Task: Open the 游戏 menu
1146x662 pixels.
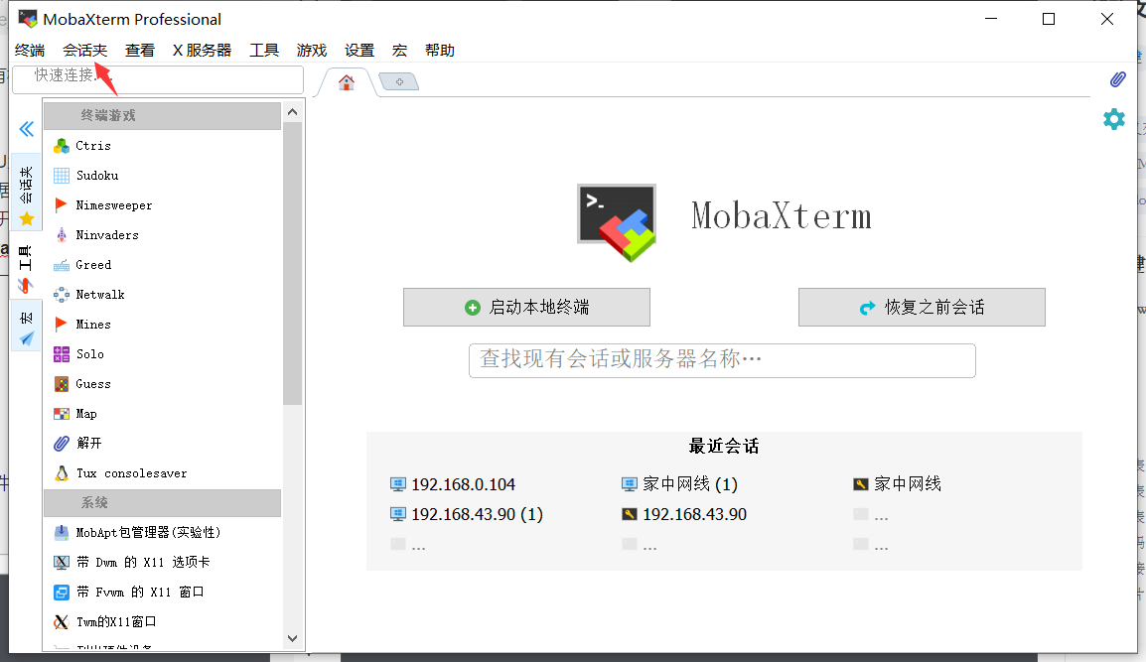Action: click(312, 51)
